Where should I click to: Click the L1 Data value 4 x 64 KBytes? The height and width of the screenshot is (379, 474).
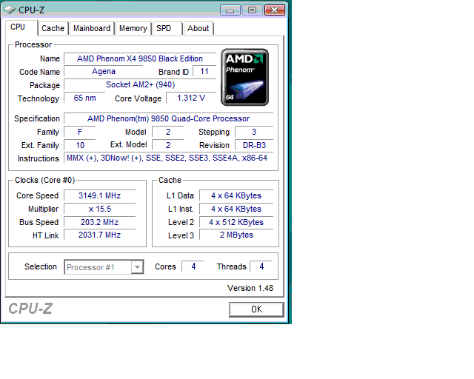click(x=236, y=195)
